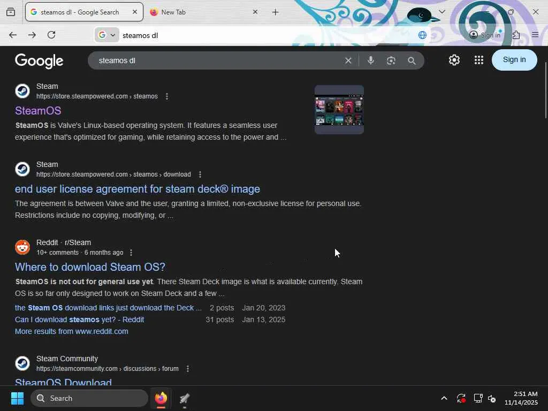
Task: Click the translate page globe icon in address bar
Action: click(423, 35)
